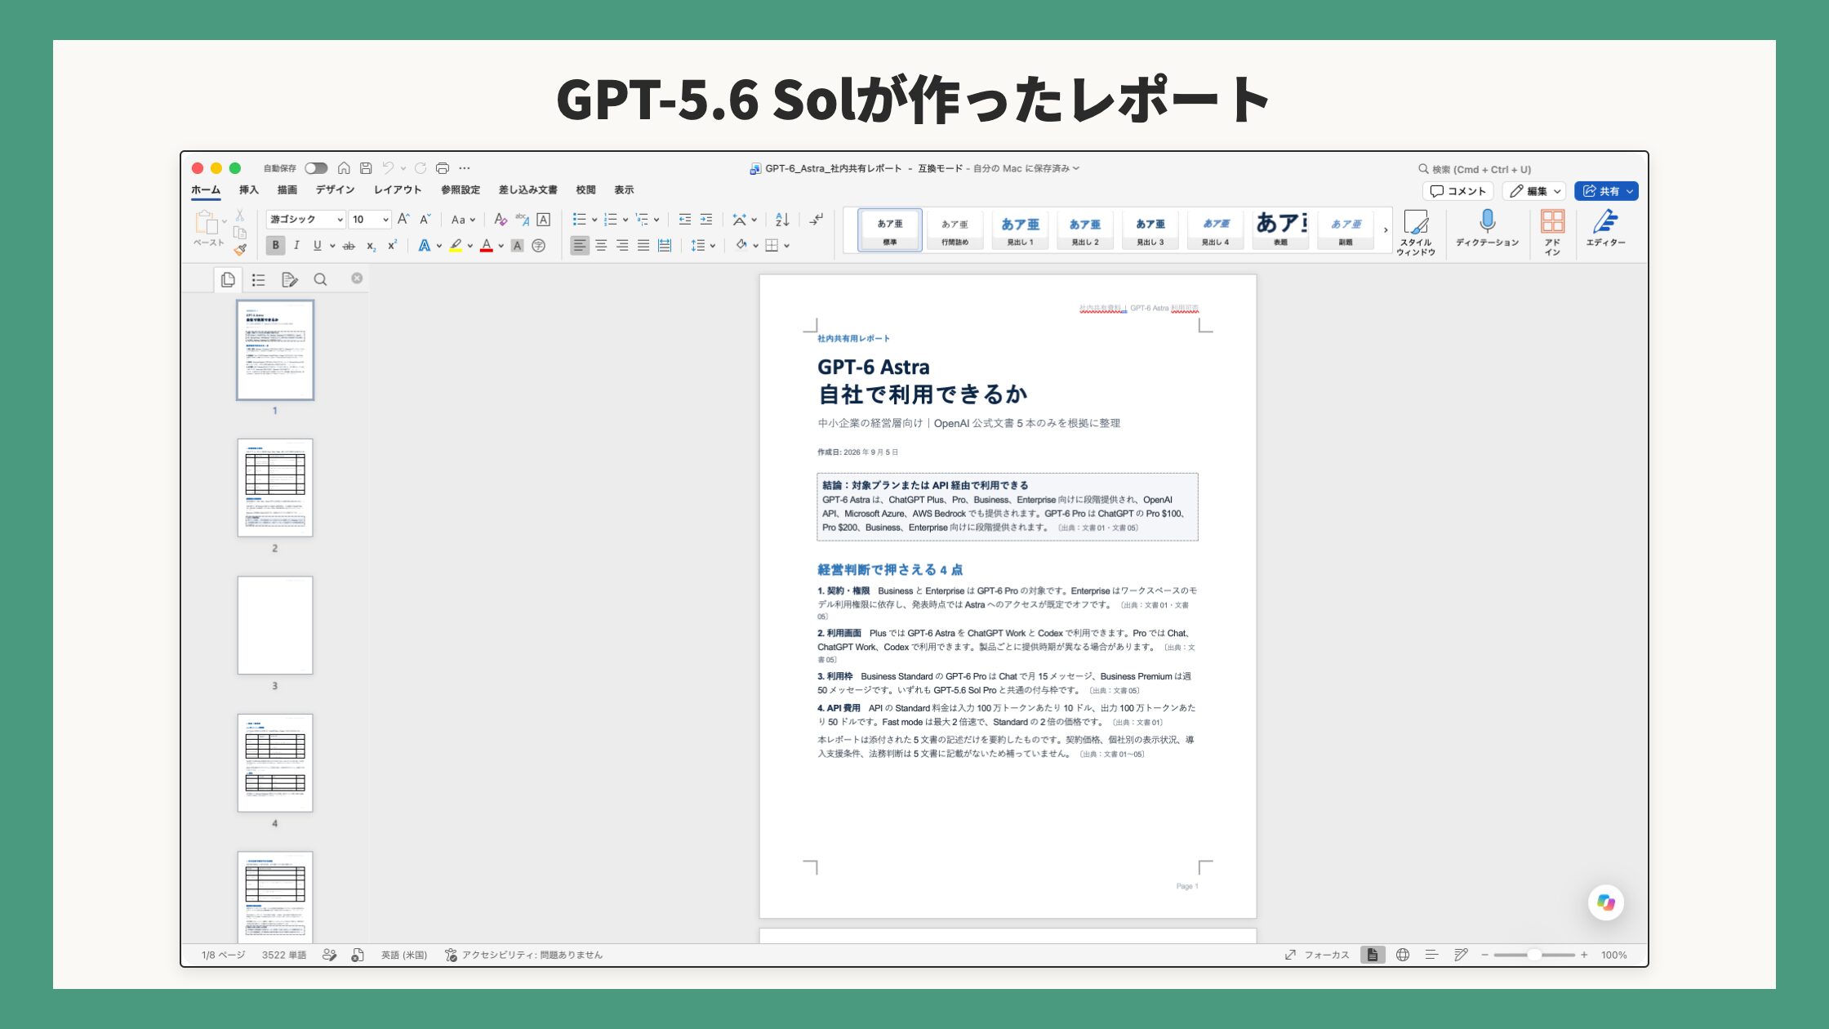Image resolution: width=1829 pixels, height=1029 pixels.
Task: Open the エディター editor
Action: (1605, 228)
